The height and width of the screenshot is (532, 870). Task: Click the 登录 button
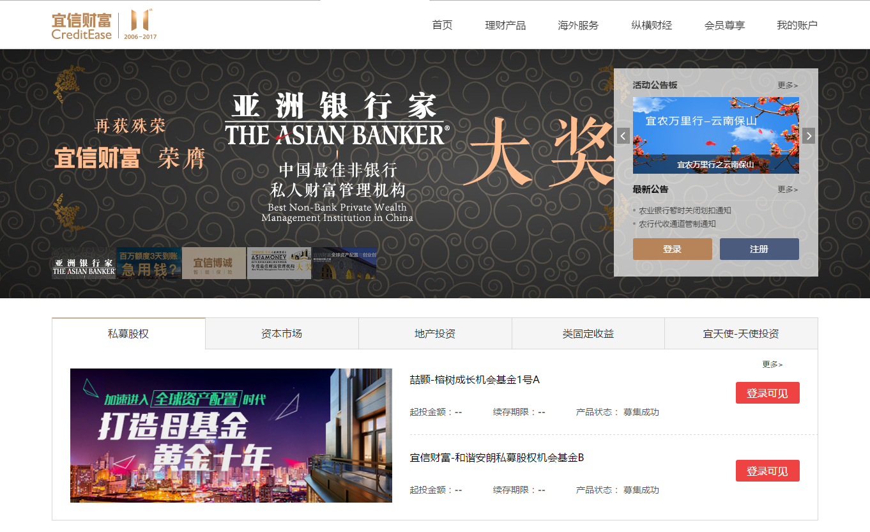[x=673, y=249]
